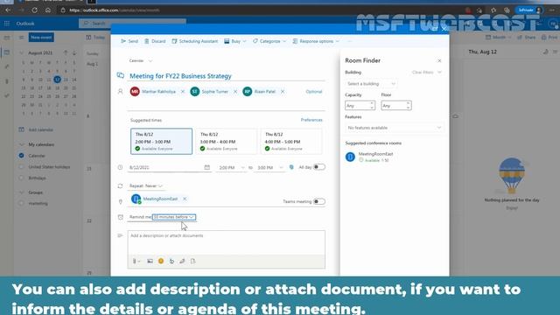560x315 pixels.
Task: Open the Repeat: Never dropdown
Action: (146, 186)
